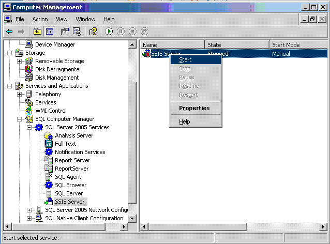Open the Action menu
Screen dimensions: 330x244
pyautogui.click(x=40, y=19)
